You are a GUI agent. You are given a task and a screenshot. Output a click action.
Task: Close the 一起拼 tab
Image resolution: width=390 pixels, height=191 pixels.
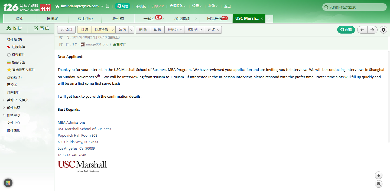[x=163, y=19]
